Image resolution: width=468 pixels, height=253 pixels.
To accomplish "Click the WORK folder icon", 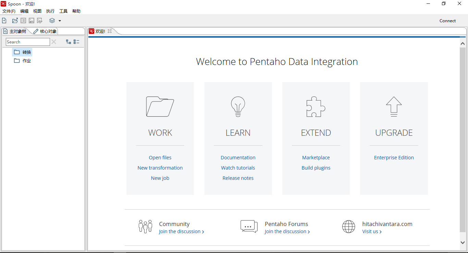I will pyautogui.click(x=160, y=107).
